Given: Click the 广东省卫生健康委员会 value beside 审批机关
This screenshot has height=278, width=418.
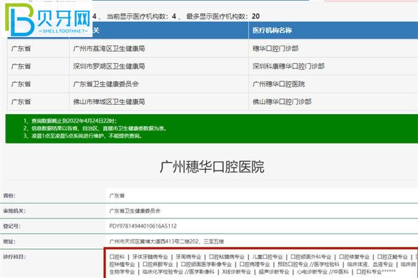Looking at the screenshot, I should pos(134,211).
